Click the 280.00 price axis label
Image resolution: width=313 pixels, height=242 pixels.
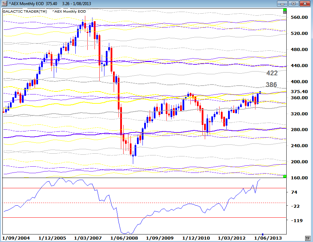click(x=299, y=129)
